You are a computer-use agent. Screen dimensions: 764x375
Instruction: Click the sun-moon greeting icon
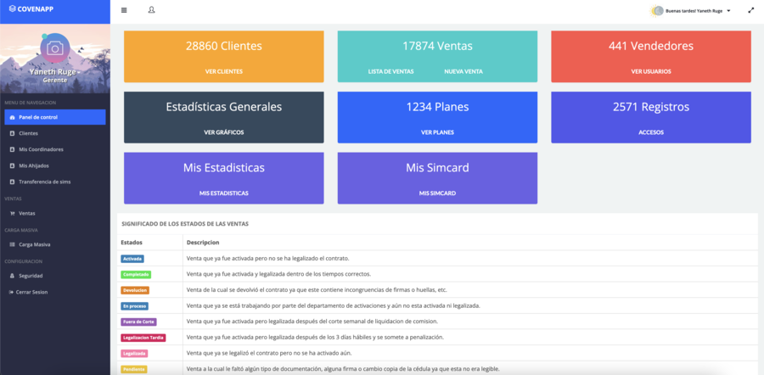657,11
